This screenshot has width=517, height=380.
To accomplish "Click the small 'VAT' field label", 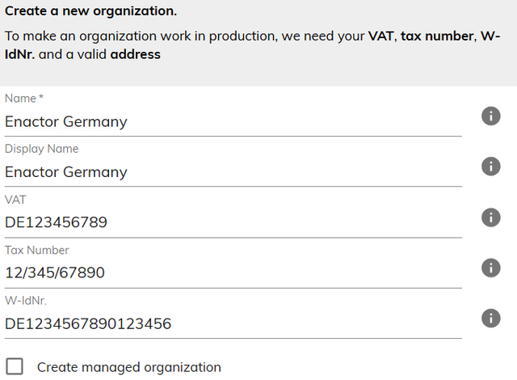I will point(16,199).
